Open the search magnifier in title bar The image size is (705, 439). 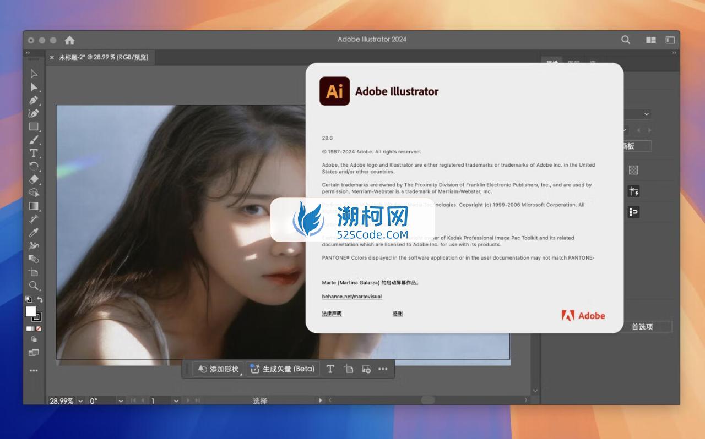pos(626,40)
